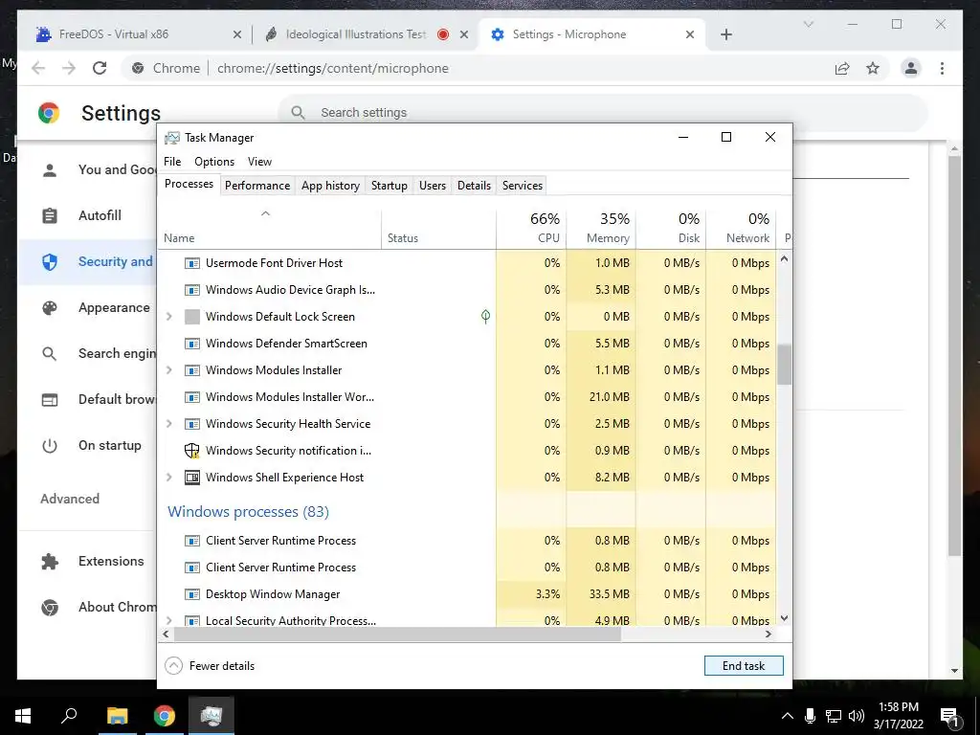
Task: Open the Chrome profile avatar icon
Action: coord(911,68)
